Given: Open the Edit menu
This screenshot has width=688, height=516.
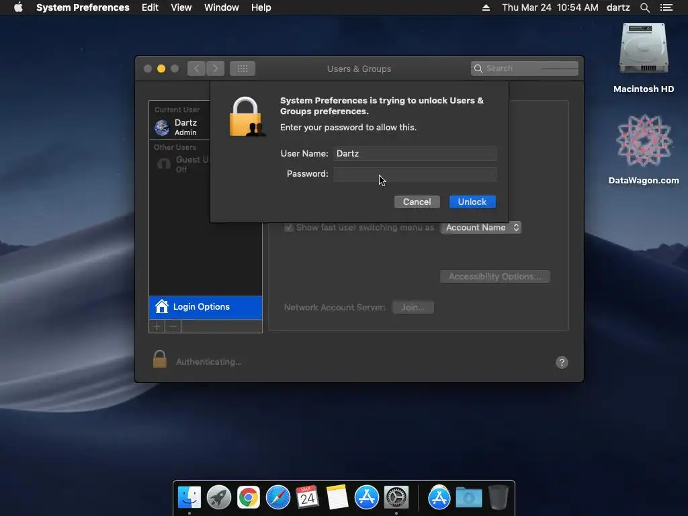Looking at the screenshot, I should point(150,7).
